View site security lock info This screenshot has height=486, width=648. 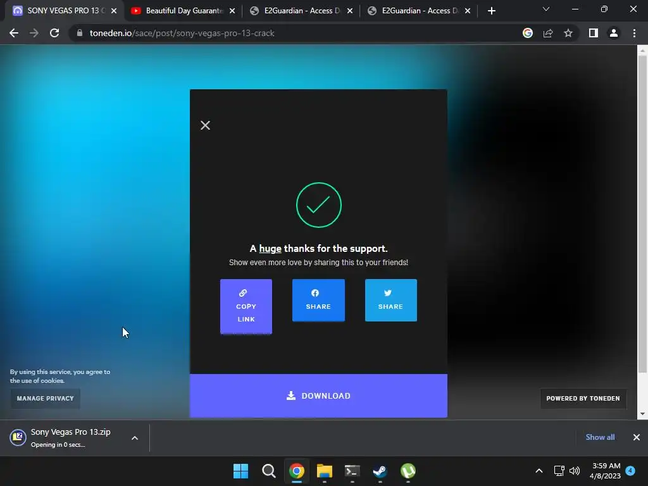[80, 33]
